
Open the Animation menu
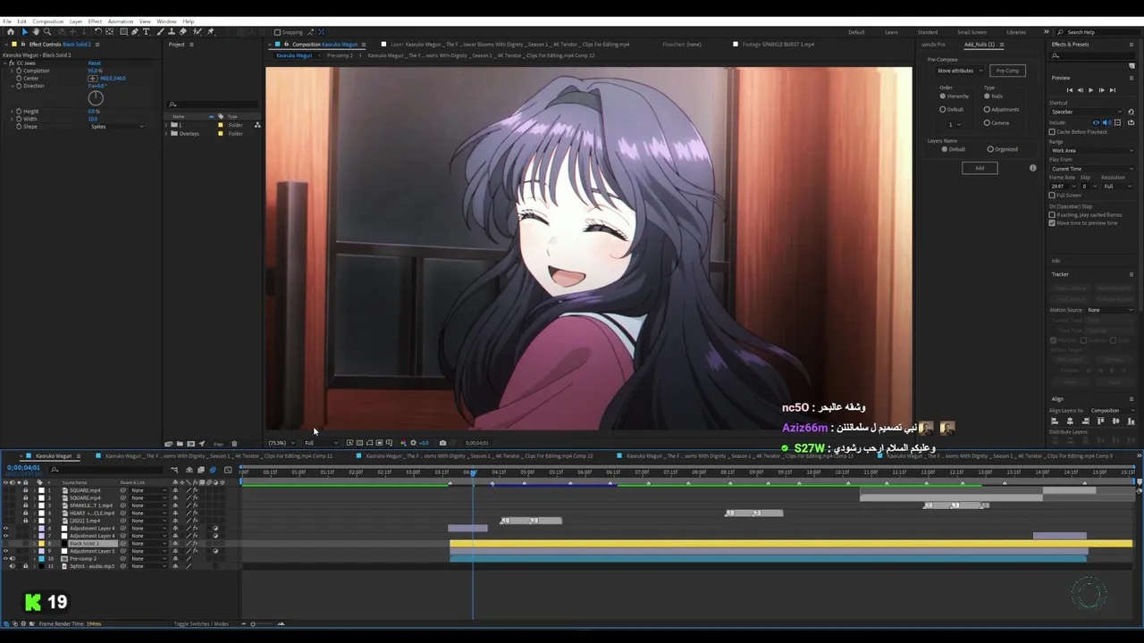(120, 21)
